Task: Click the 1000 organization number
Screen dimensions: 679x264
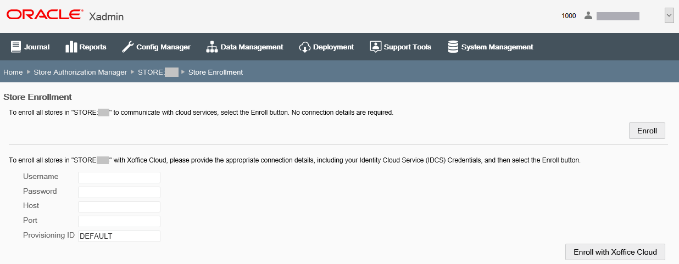Action: [x=569, y=16]
